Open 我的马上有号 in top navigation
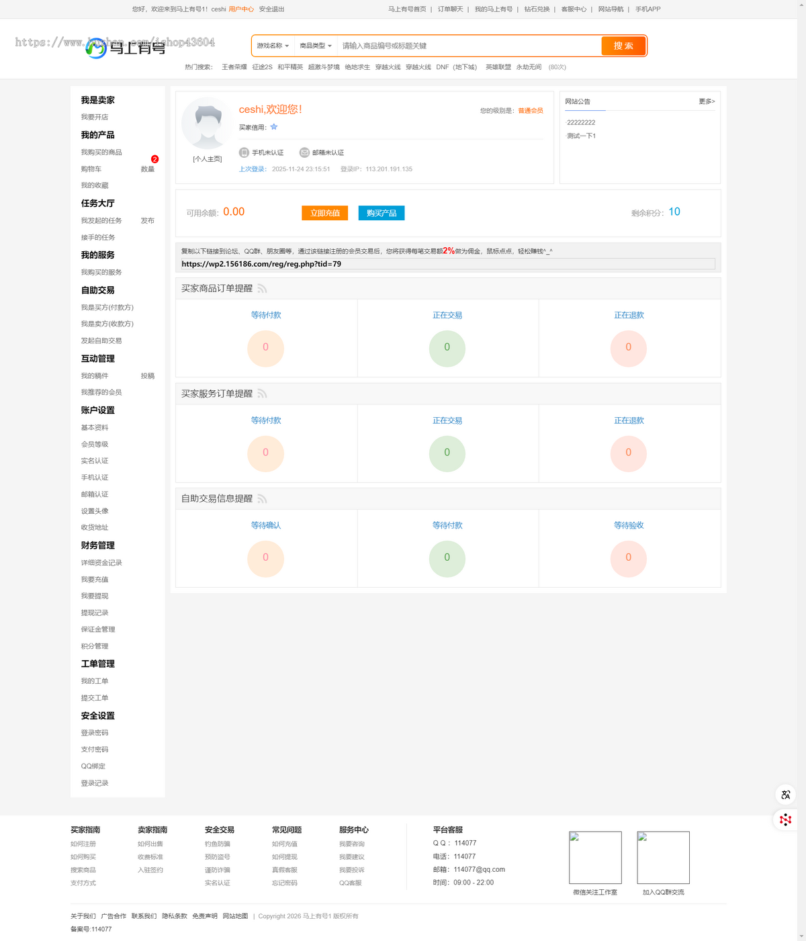This screenshot has width=806, height=941. coord(494,9)
